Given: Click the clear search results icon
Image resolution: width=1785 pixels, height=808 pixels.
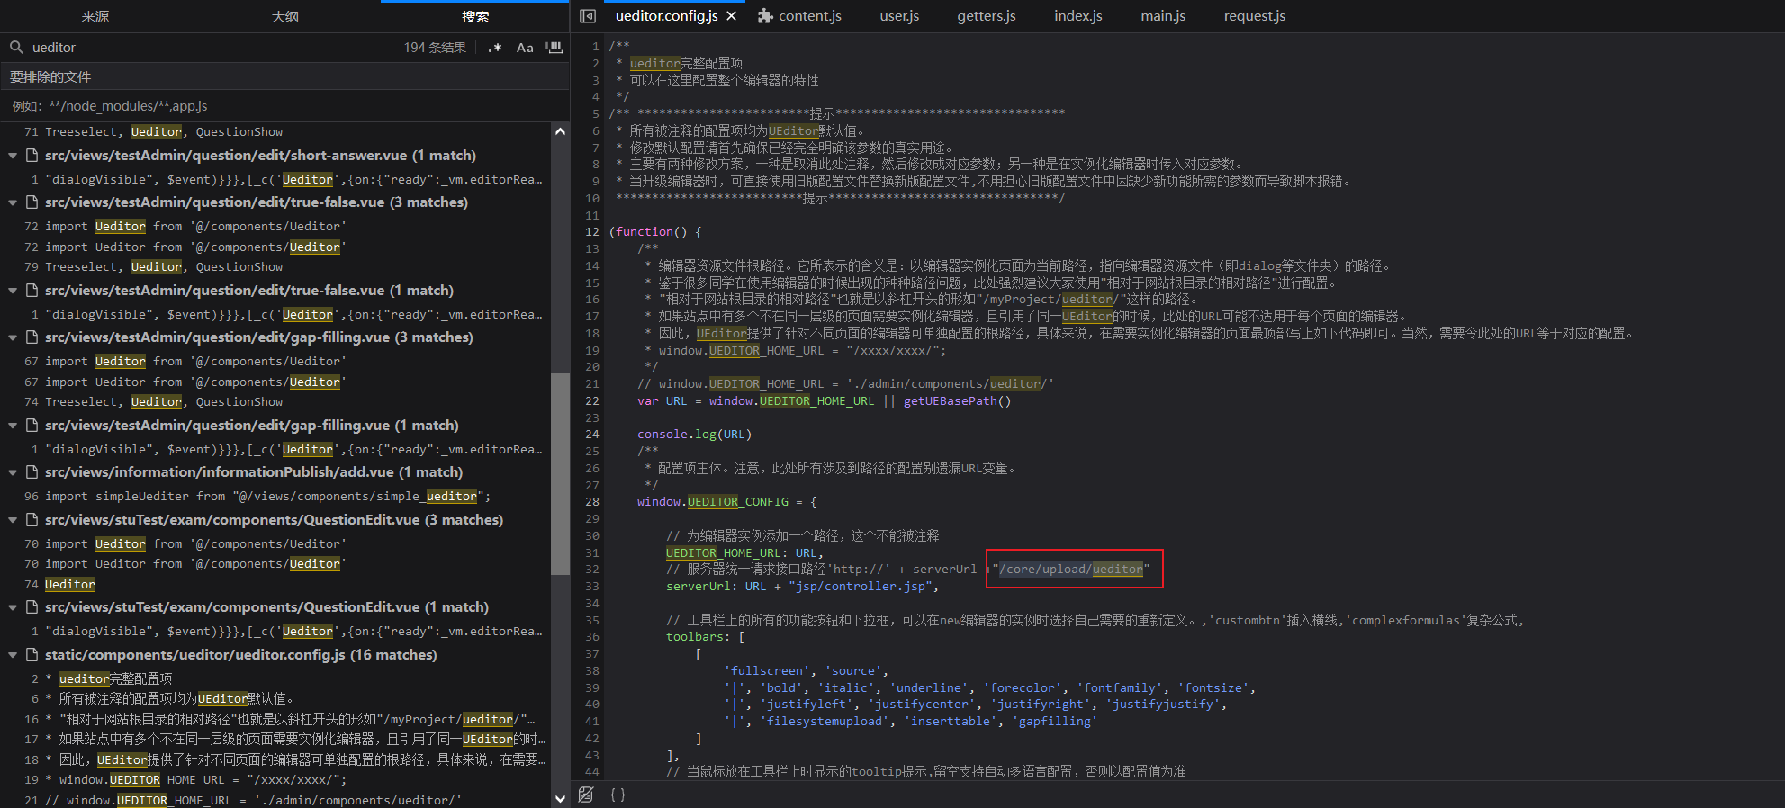Looking at the screenshot, I should (x=554, y=48).
